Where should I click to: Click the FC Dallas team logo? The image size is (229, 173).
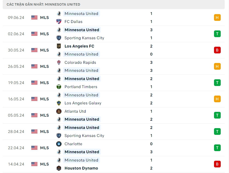point(59,22)
